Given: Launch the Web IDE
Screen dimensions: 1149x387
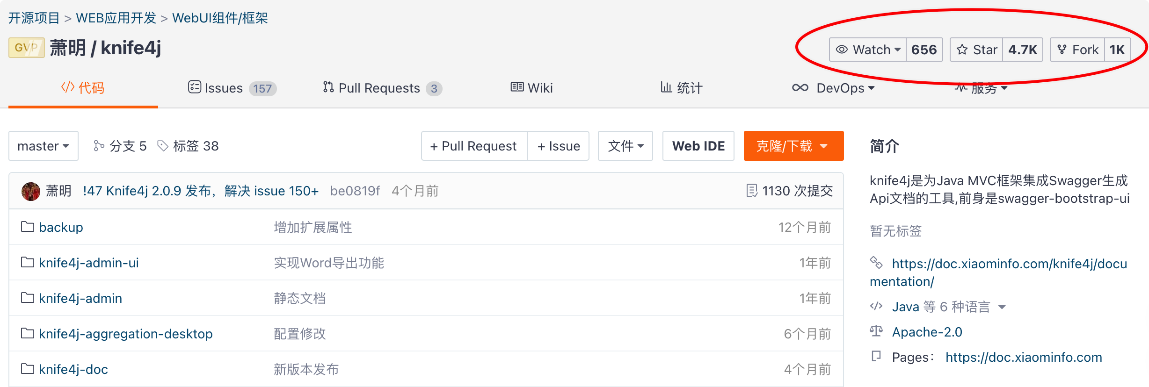Looking at the screenshot, I should pos(698,146).
